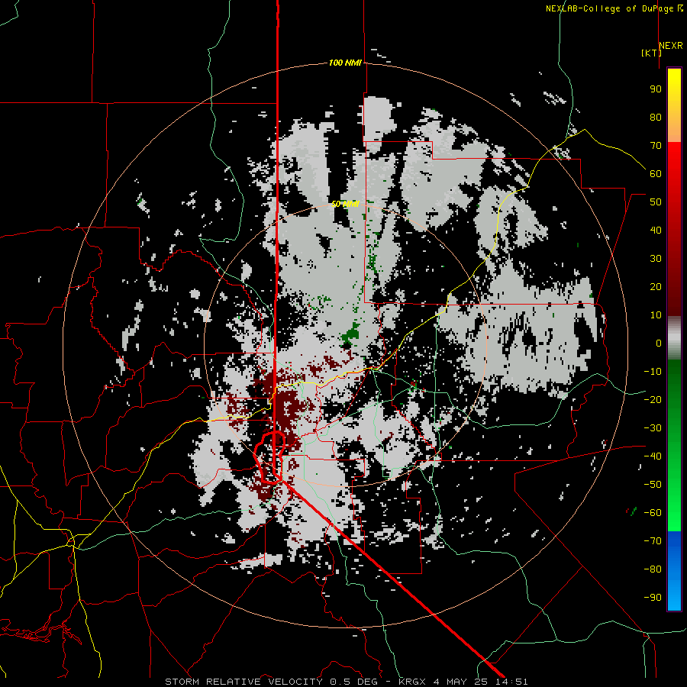Select the -60 knot scale value
Image resolution: width=687 pixels, height=687 pixels.
point(653,513)
